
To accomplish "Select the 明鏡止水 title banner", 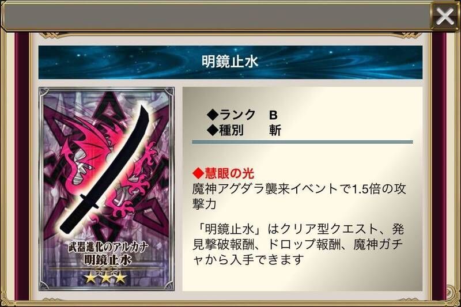I will pyautogui.click(x=230, y=62).
